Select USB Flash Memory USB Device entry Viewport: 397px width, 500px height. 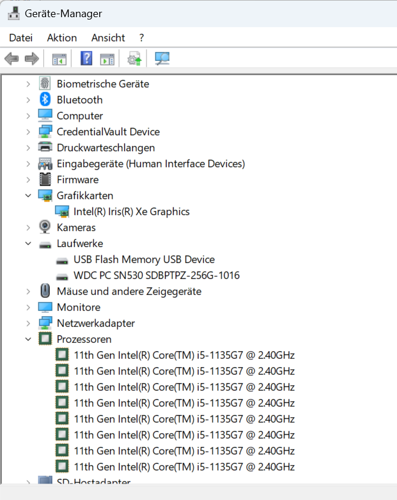144,259
